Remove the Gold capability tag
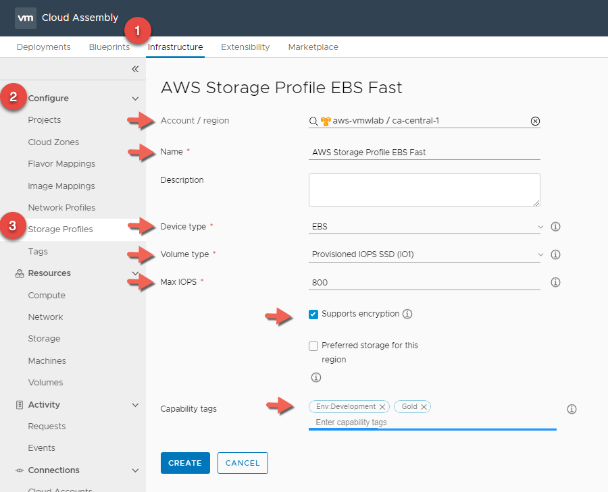Screen dimensions: 608x492 pyautogui.click(x=424, y=407)
